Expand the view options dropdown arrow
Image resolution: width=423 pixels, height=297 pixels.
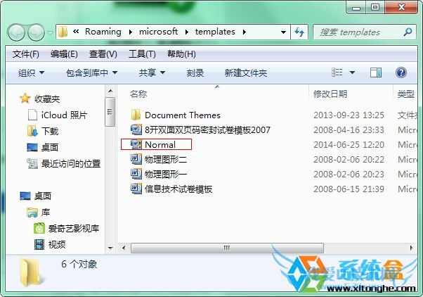[x=352, y=72]
